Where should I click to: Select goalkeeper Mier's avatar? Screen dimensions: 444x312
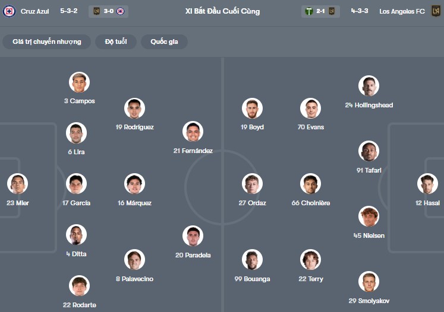pos(18,184)
